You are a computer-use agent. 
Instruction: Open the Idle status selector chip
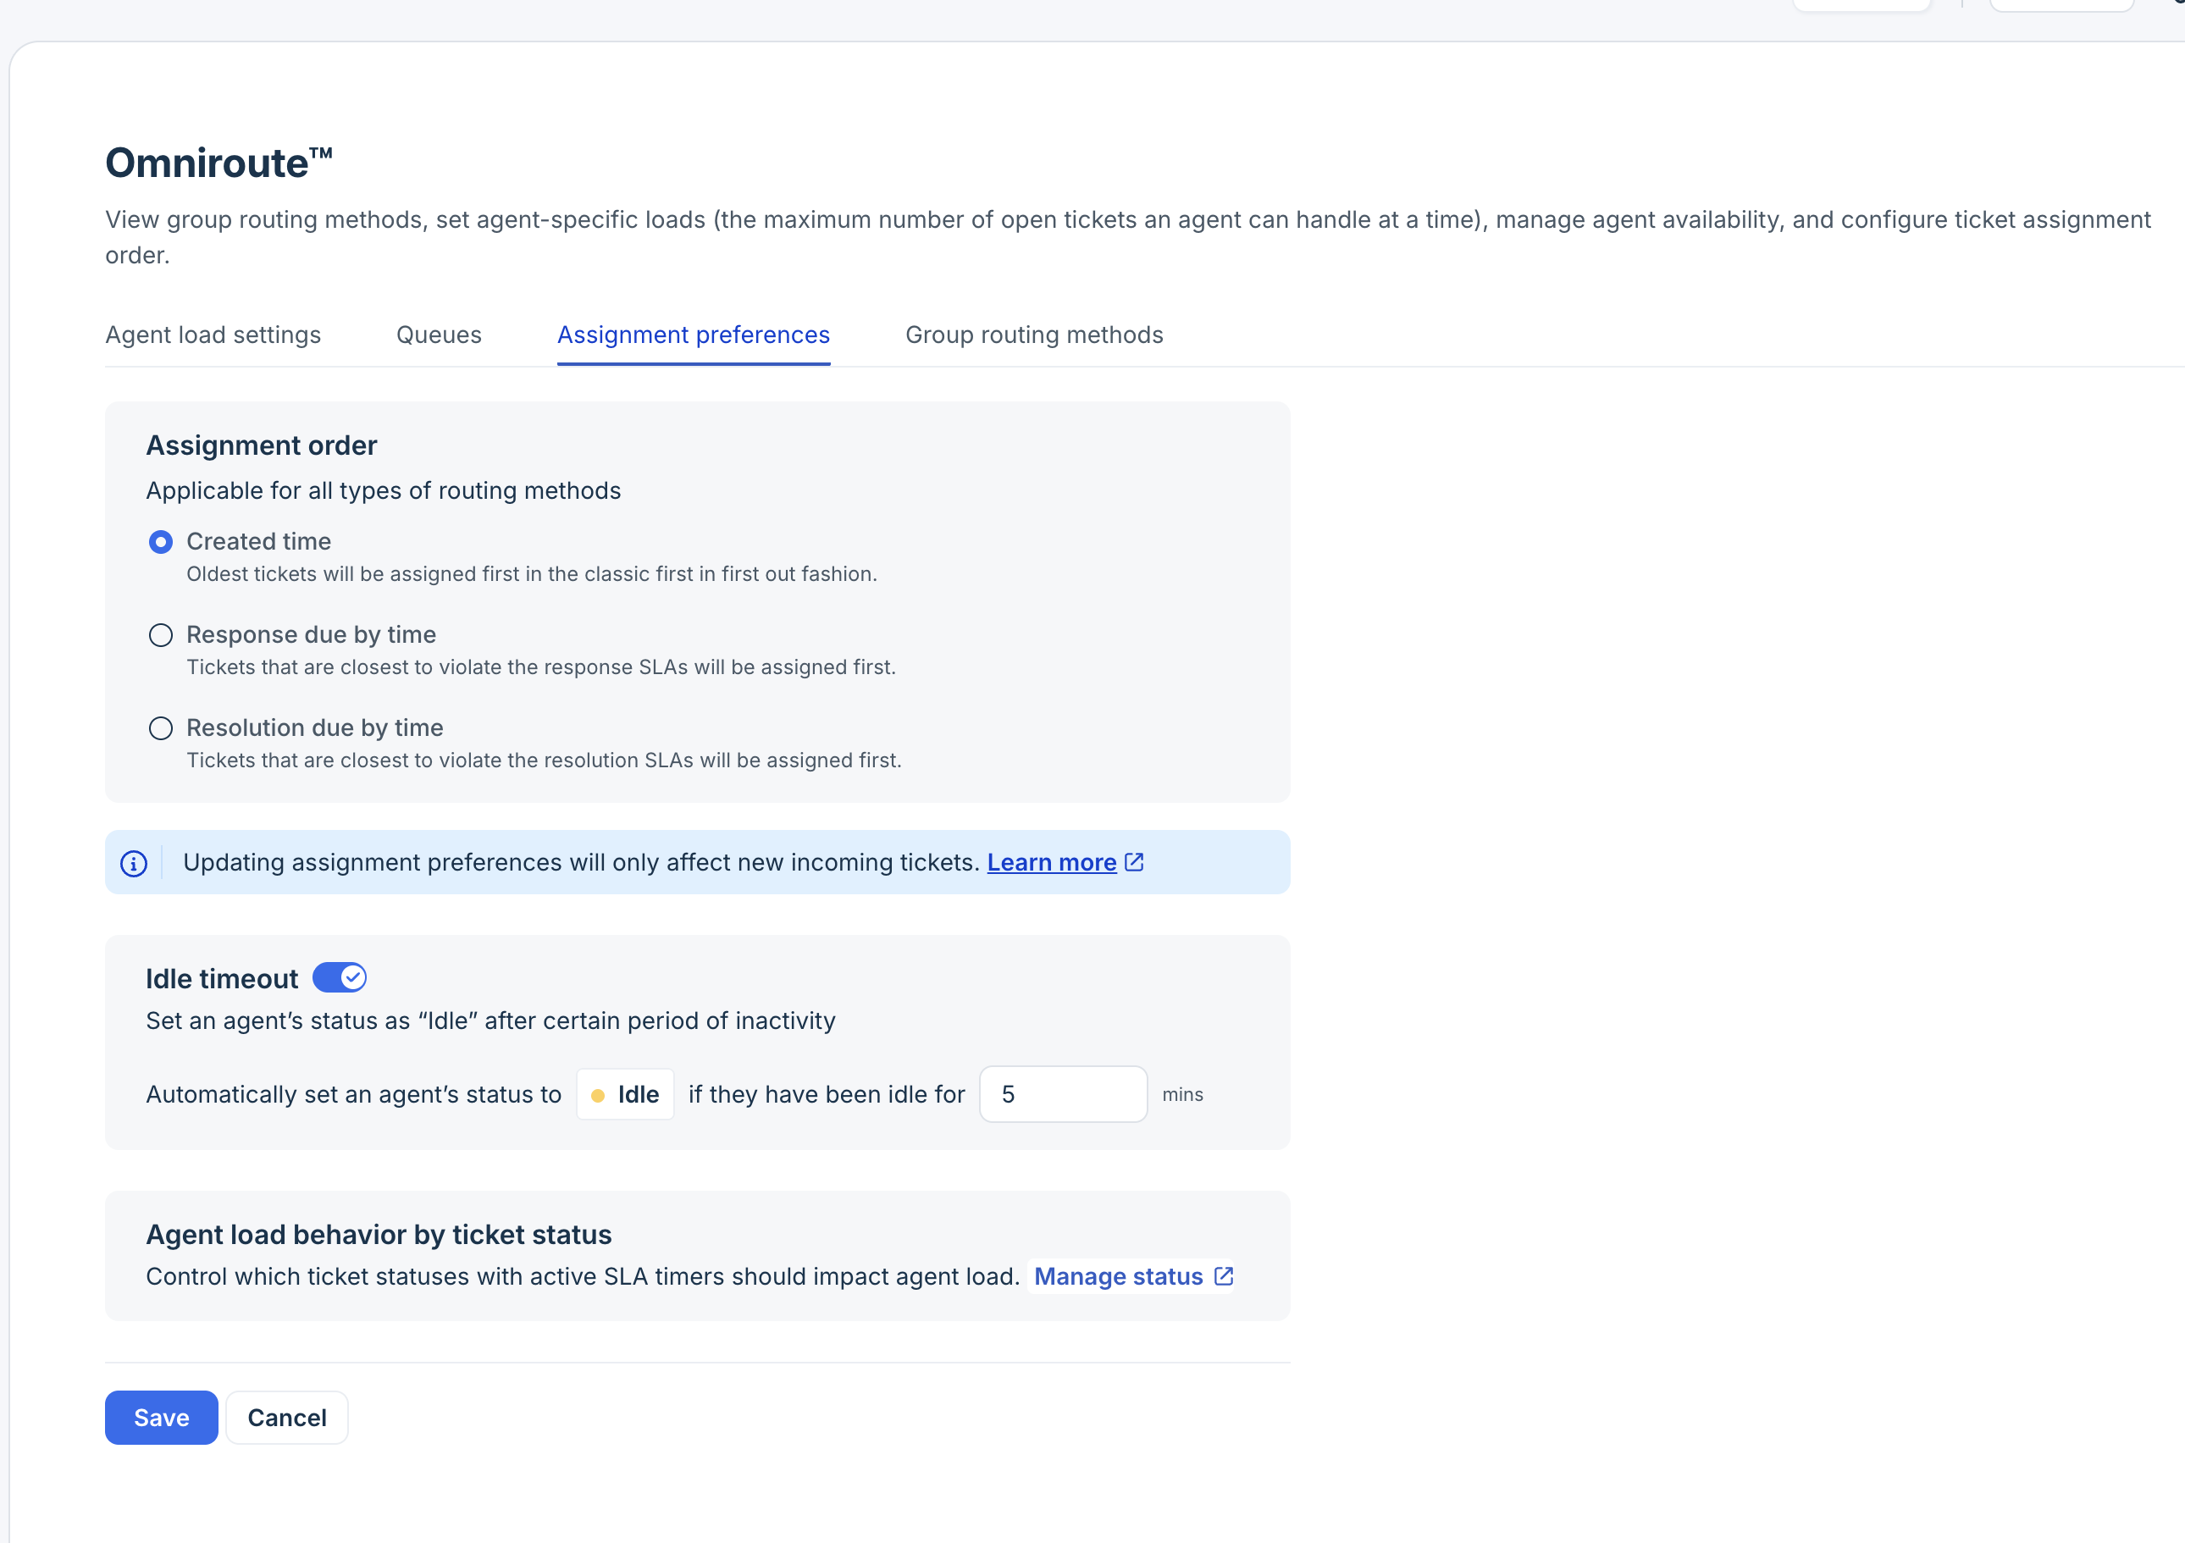point(625,1095)
